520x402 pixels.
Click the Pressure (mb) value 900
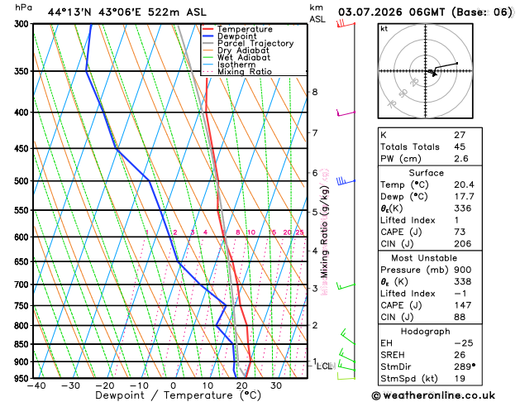[x=463, y=270]
